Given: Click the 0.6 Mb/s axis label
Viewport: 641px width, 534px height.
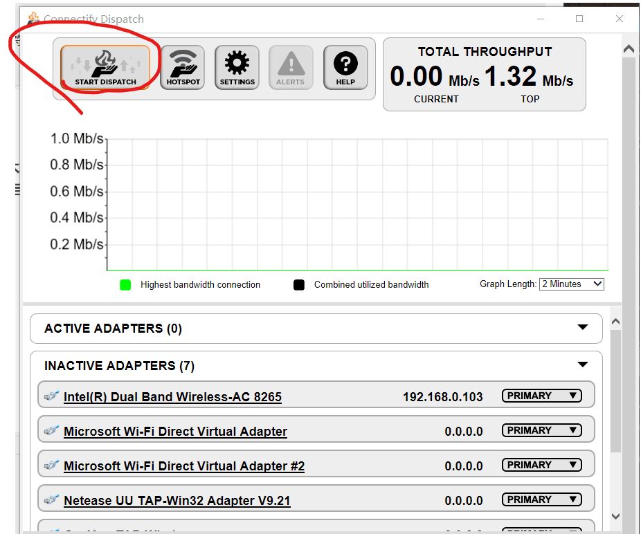Looking at the screenshot, I should [77, 191].
